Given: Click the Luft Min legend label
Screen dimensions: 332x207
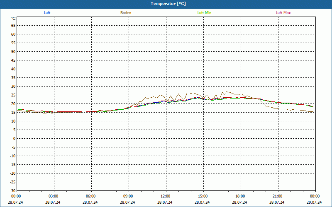Looking at the screenshot, I should [204, 13].
